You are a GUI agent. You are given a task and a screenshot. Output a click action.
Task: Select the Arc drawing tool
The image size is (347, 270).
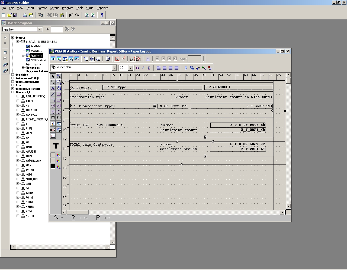pyautogui.click(x=53, y=100)
